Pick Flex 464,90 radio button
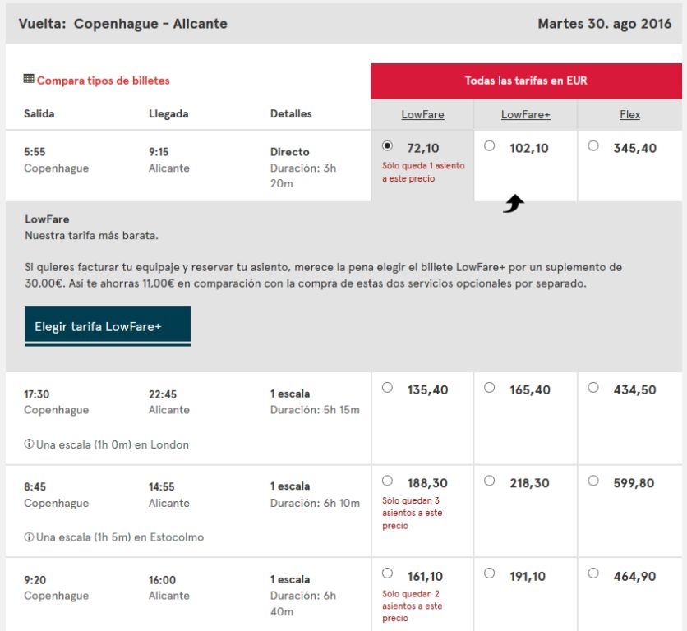This screenshot has height=631, width=687. click(x=593, y=573)
